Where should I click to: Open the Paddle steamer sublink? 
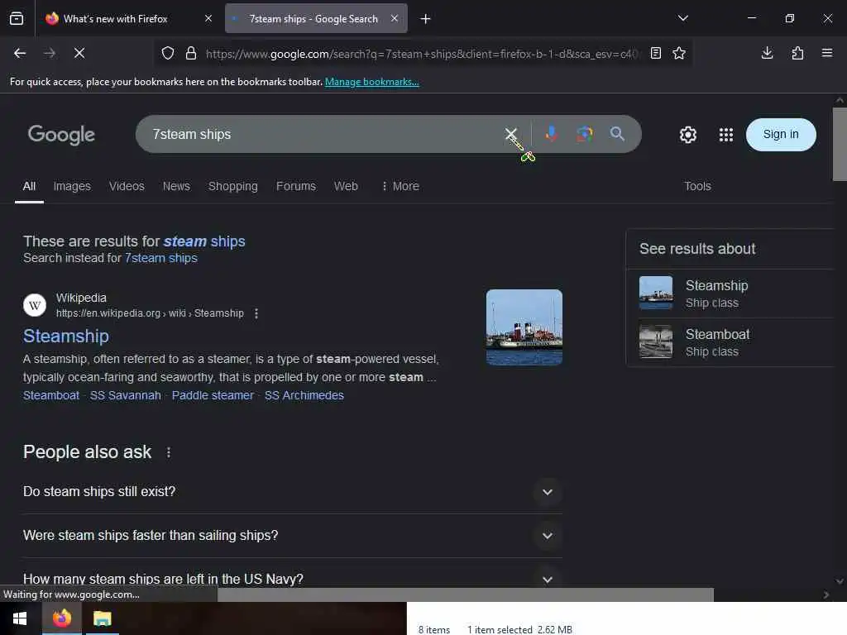tap(213, 395)
